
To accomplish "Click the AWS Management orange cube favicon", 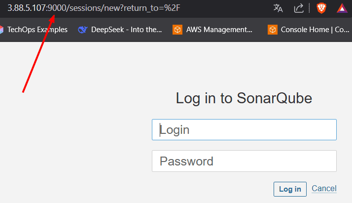I will (x=177, y=30).
